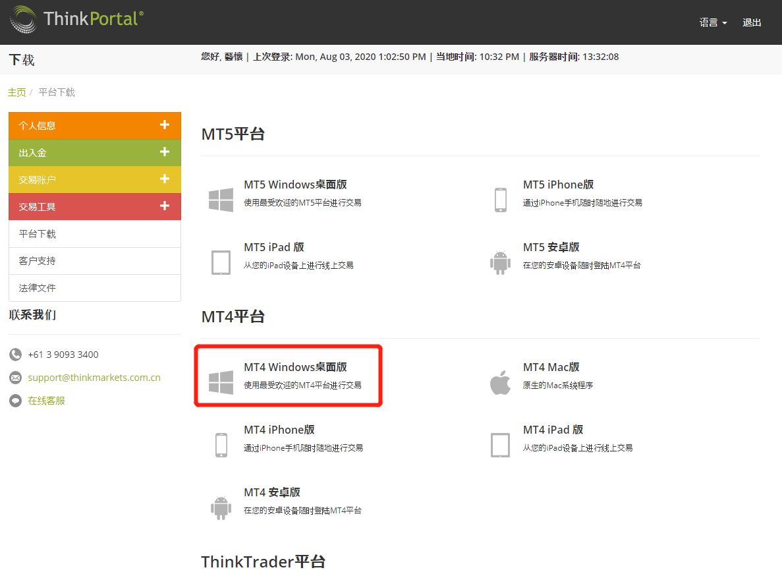Click the MT4 Android robot icon

tap(221, 507)
